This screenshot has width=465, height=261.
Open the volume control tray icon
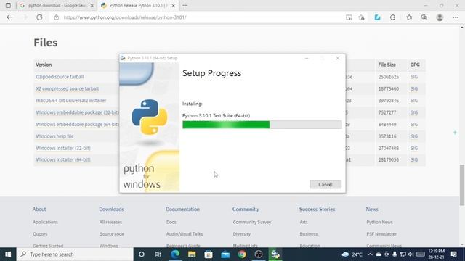[x=411, y=254]
